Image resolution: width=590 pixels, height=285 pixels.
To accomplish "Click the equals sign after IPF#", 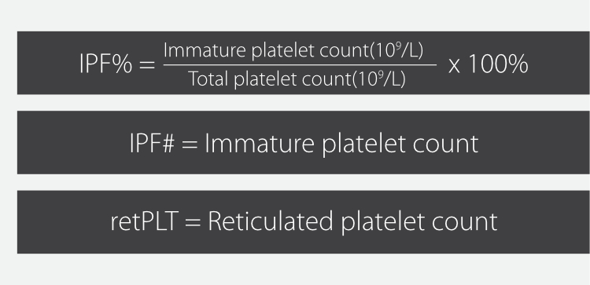I will 190,144.
